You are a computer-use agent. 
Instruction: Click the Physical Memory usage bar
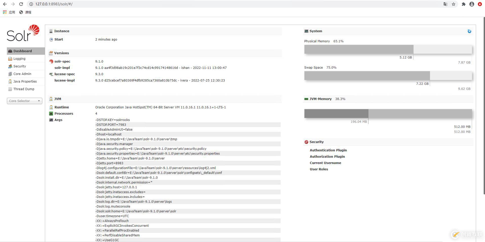point(388,49)
